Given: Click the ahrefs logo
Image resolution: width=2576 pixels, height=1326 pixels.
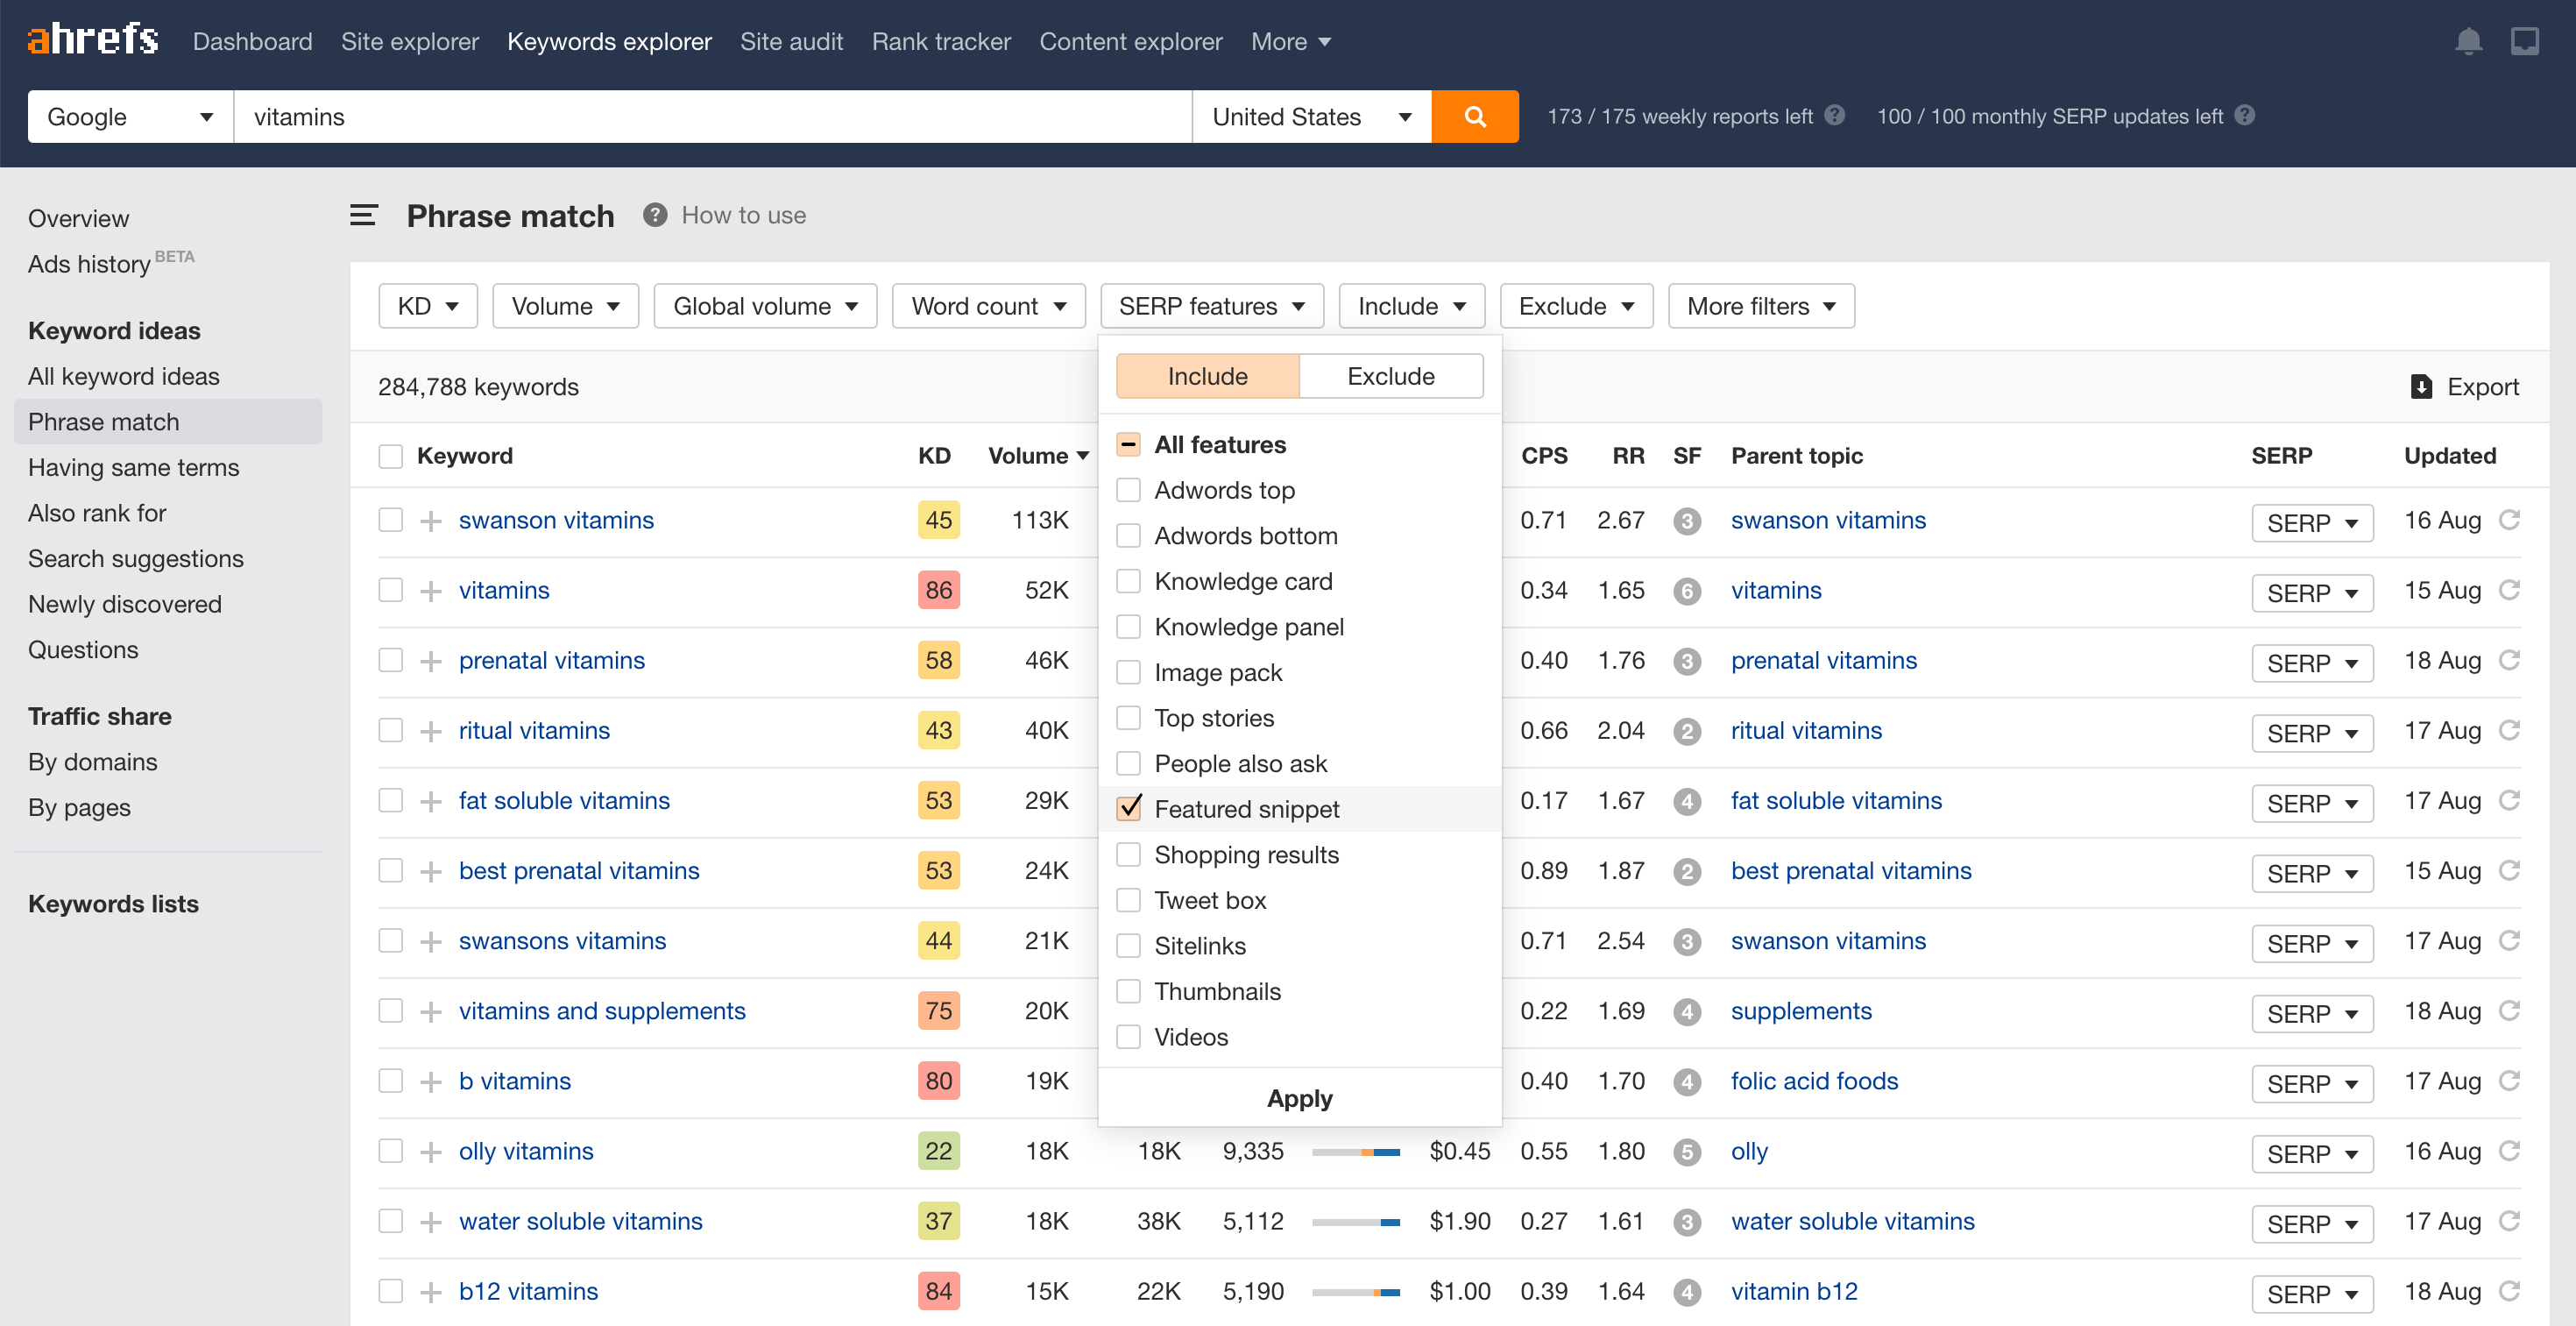Looking at the screenshot, I should click(x=92, y=40).
